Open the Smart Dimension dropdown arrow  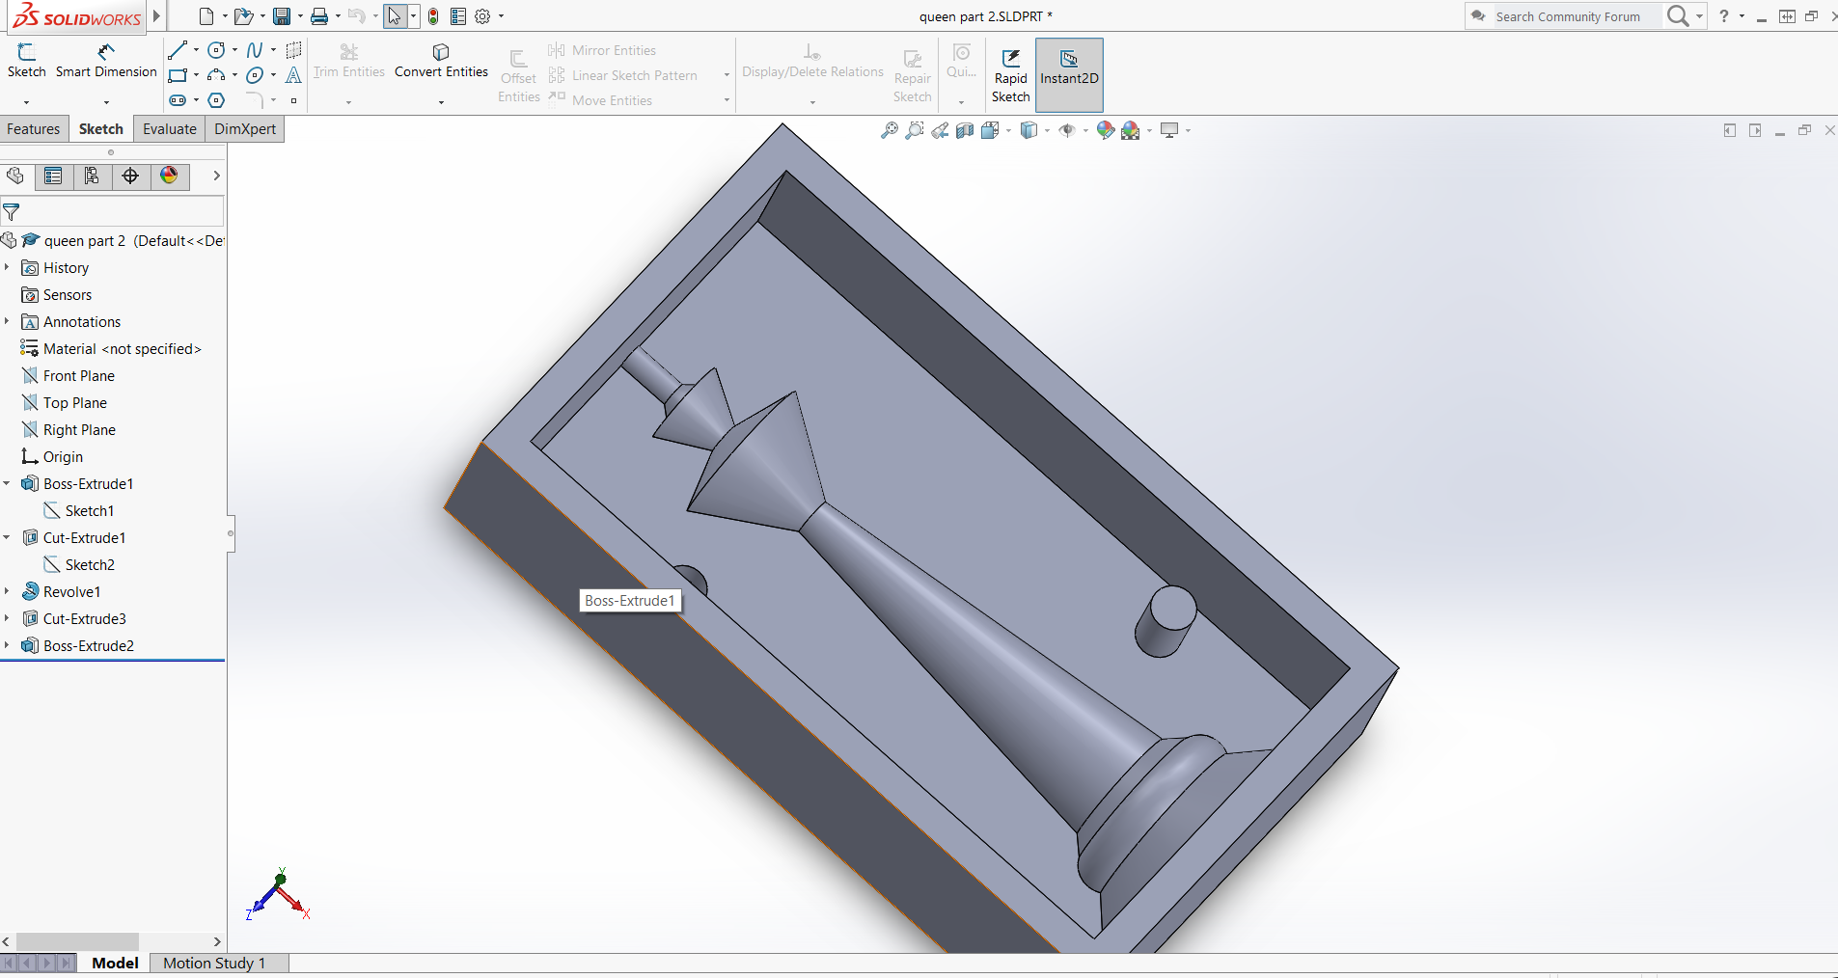[x=106, y=101]
